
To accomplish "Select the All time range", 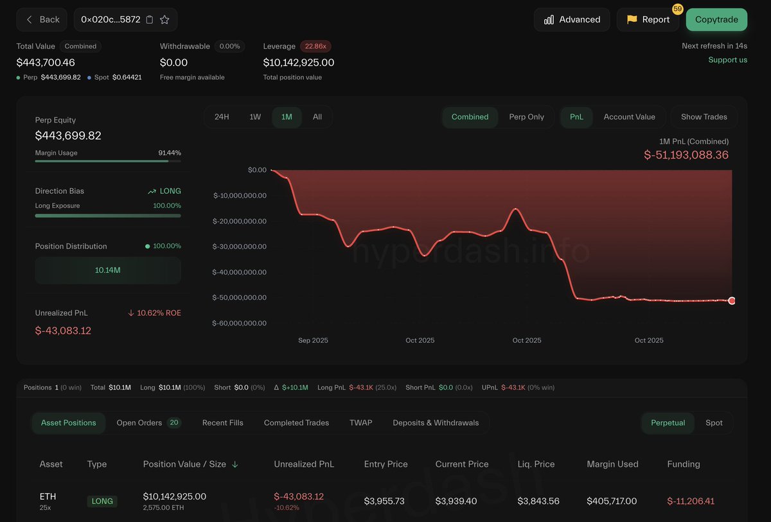I will (x=317, y=117).
